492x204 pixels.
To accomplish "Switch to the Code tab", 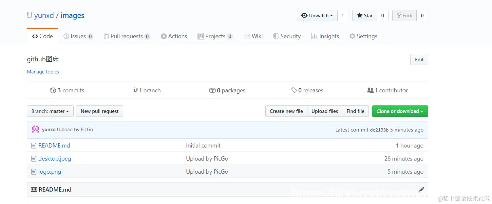I will [x=43, y=36].
